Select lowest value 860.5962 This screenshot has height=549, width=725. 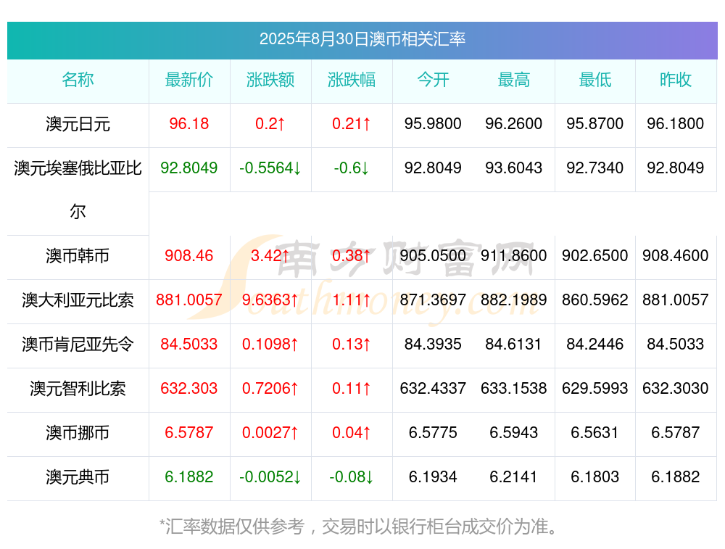click(x=595, y=300)
